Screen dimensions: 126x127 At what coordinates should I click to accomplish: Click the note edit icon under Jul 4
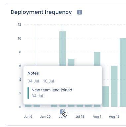[x=62, y=111]
